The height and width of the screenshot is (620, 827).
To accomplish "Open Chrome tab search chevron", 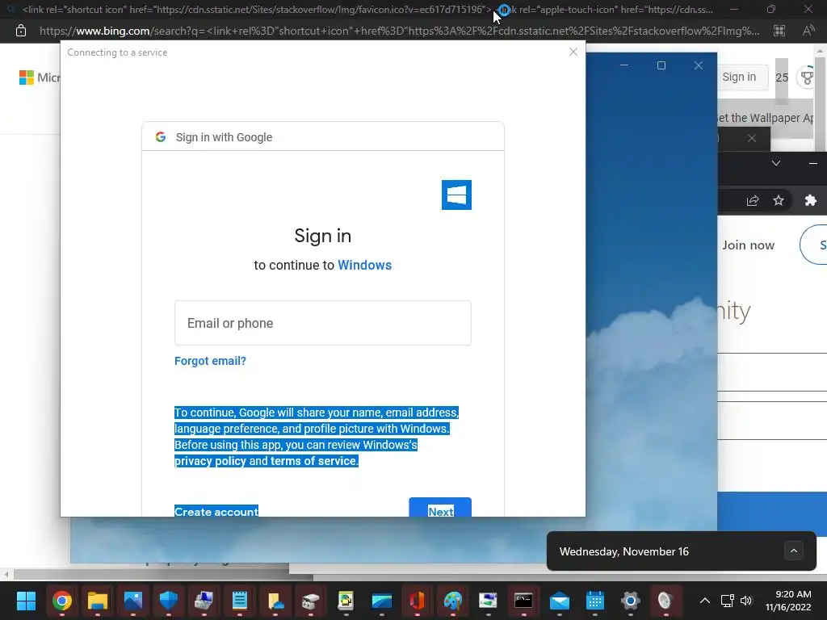I will coord(776,163).
